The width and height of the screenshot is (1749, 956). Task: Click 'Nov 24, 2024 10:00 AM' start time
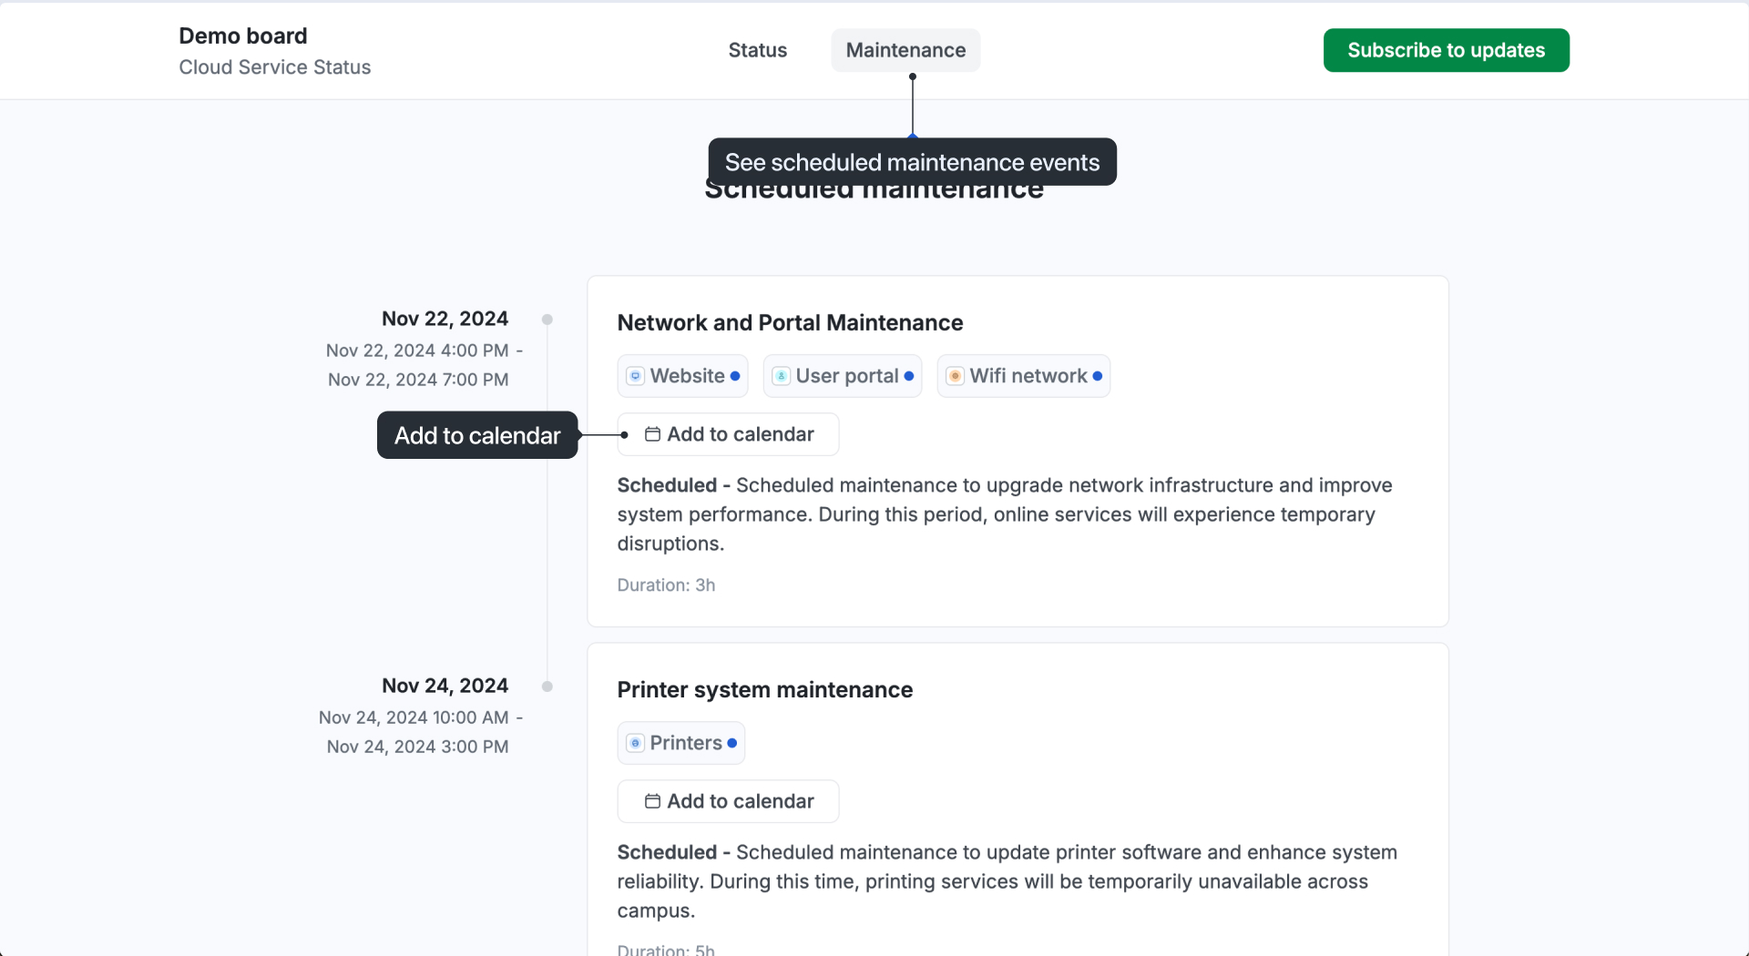pyautogui.click(x=414, y=717)
